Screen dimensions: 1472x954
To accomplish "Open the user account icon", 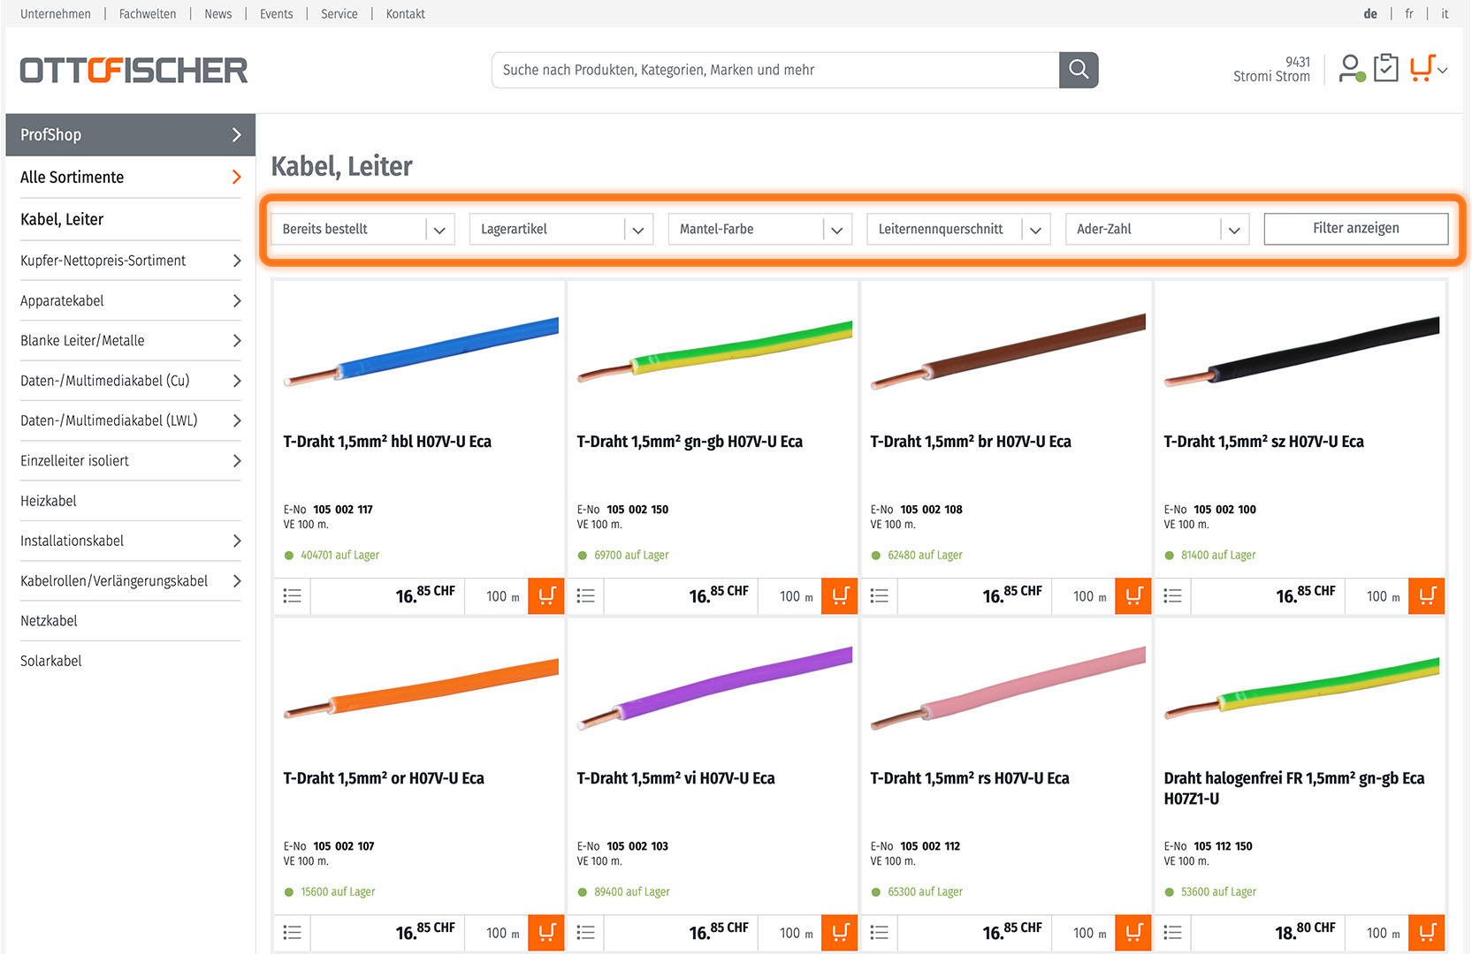I will [x=1350, y=68].
